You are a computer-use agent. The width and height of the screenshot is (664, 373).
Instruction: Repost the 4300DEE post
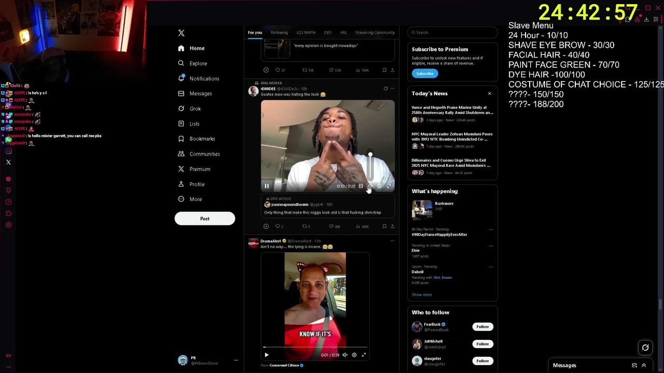[x=305, y=226]
